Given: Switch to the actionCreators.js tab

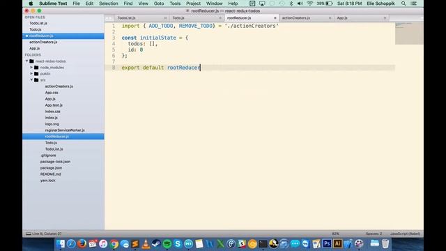Looking at the screenshot, I should [x=295, y=18].
